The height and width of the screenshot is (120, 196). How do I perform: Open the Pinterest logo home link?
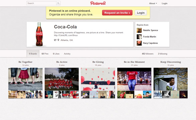(x=98, y=3)
